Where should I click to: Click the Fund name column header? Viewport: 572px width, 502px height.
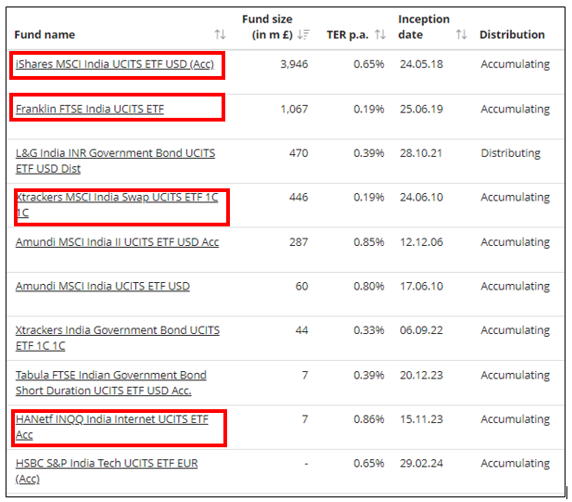point(44,34)
